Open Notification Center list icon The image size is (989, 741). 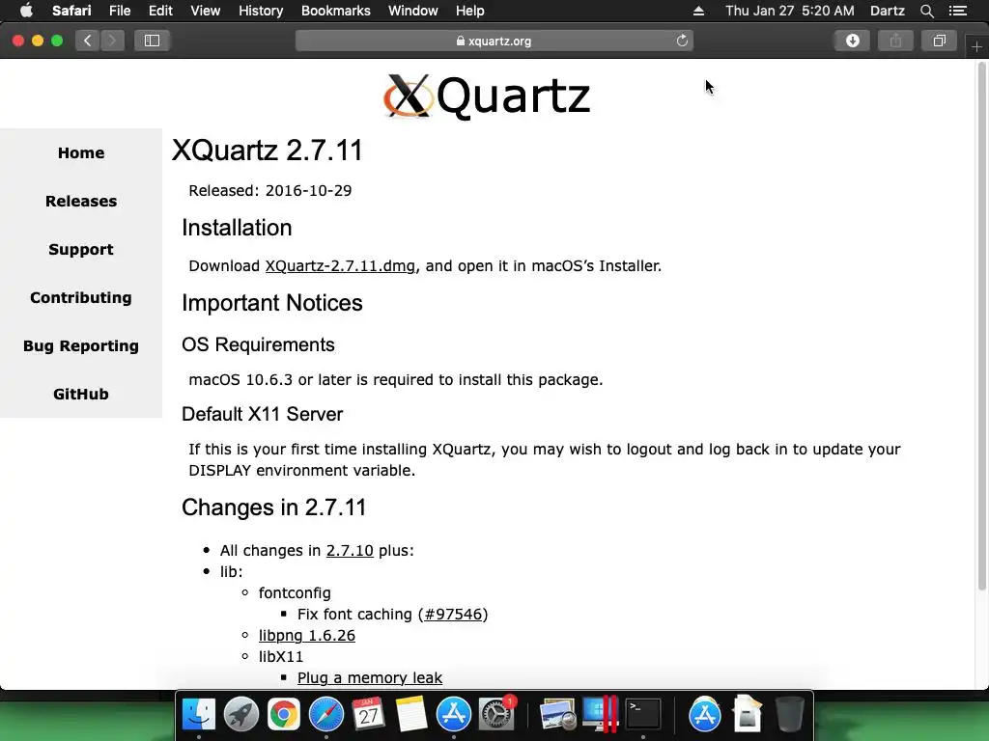click(958, 11)
